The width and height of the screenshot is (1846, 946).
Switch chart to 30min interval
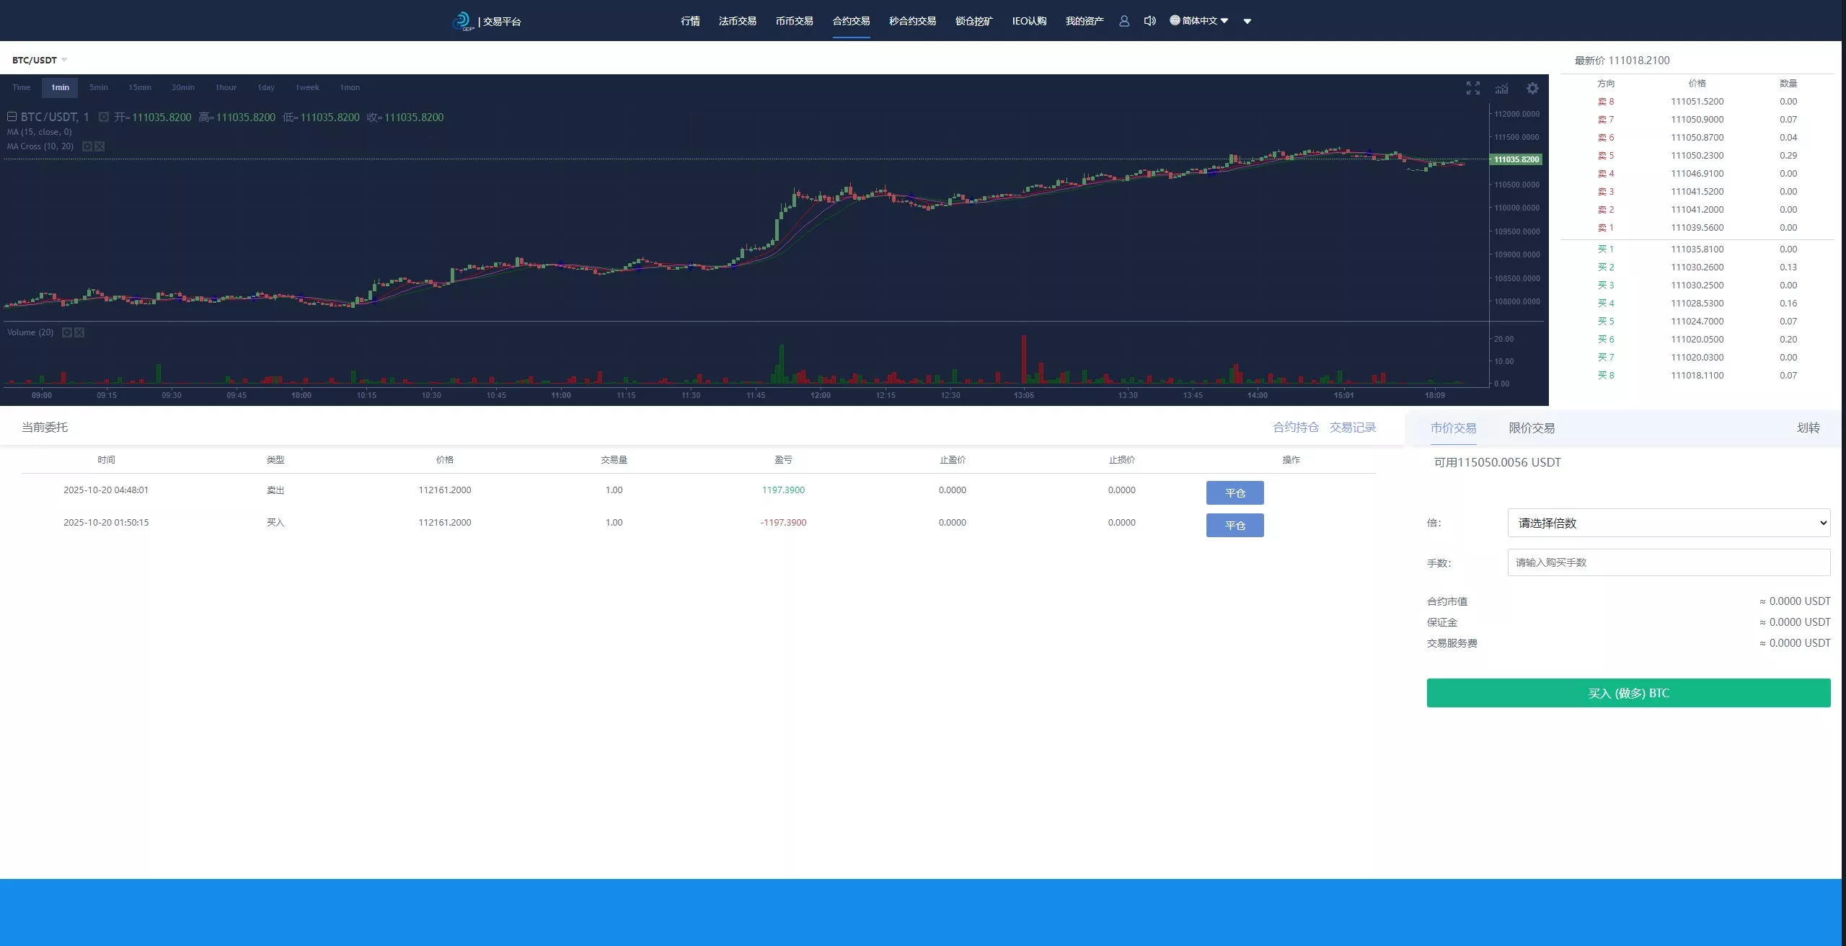pos(183,87)
